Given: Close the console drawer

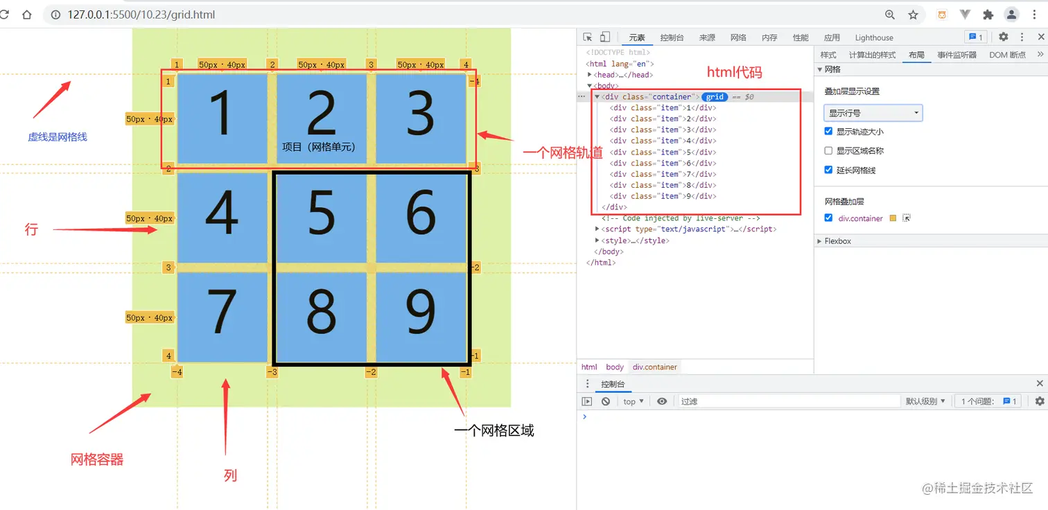Looking at the screenshot, I should point(1040,384).
